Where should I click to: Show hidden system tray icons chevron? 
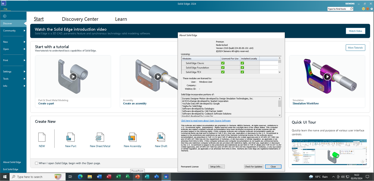point(334,177)
